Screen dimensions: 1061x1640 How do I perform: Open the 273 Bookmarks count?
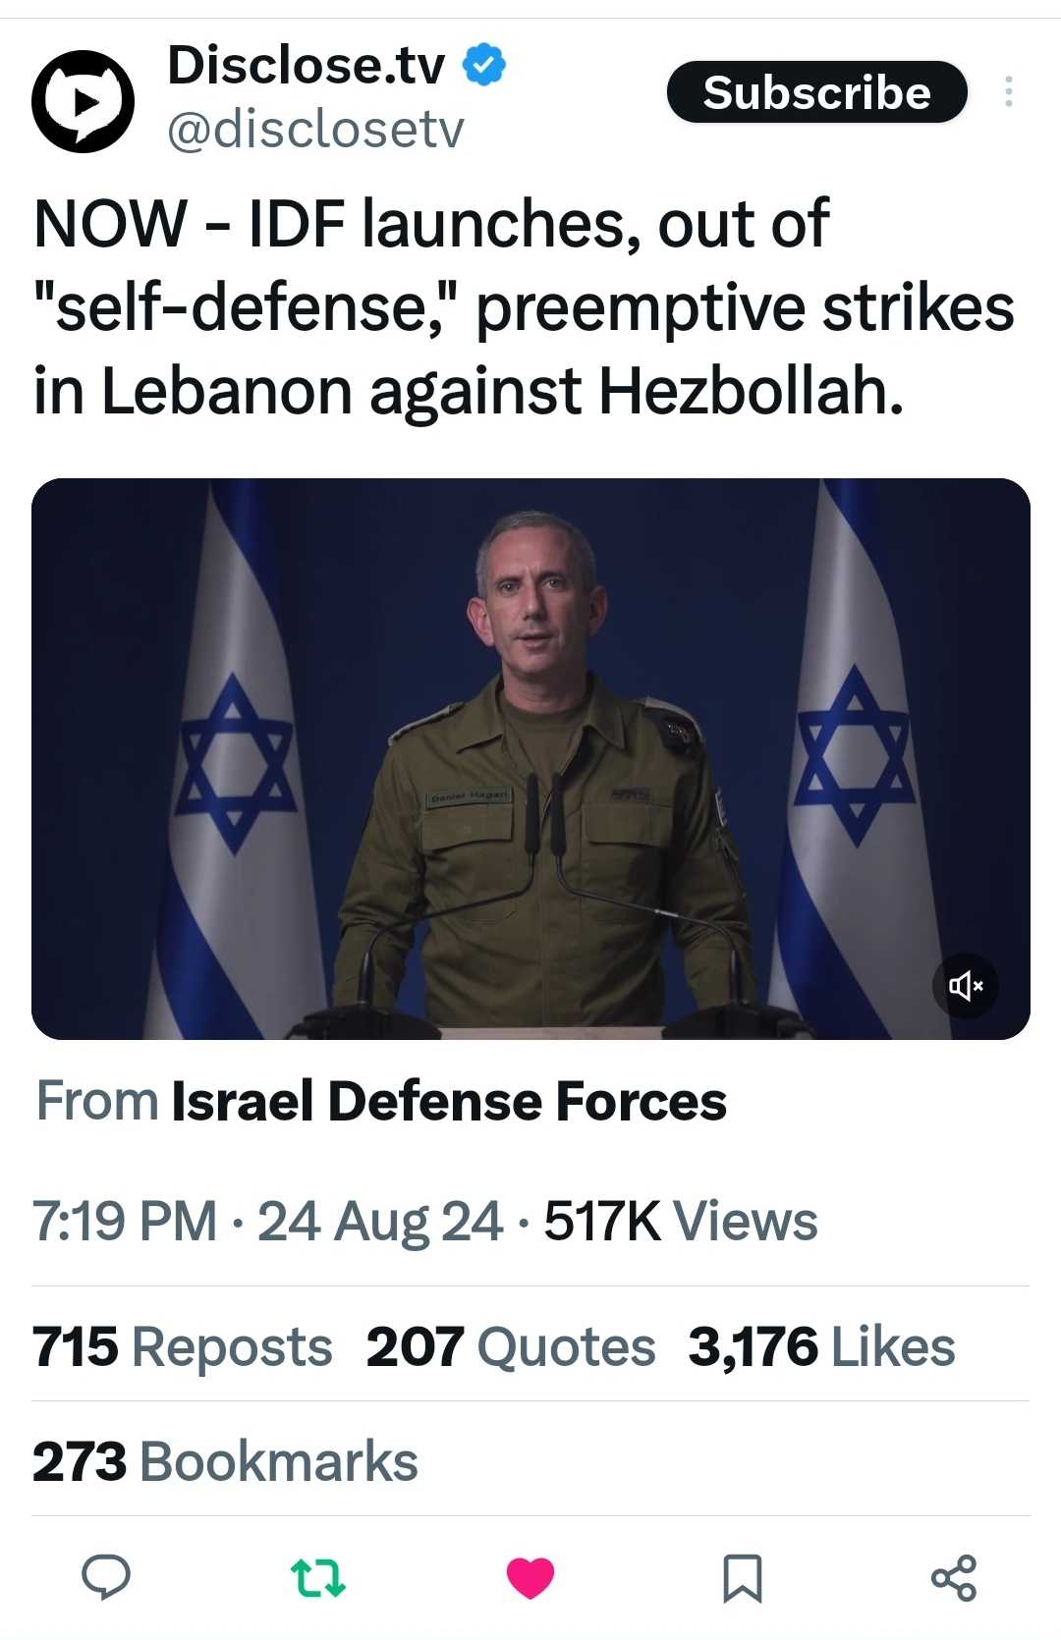225,1461
